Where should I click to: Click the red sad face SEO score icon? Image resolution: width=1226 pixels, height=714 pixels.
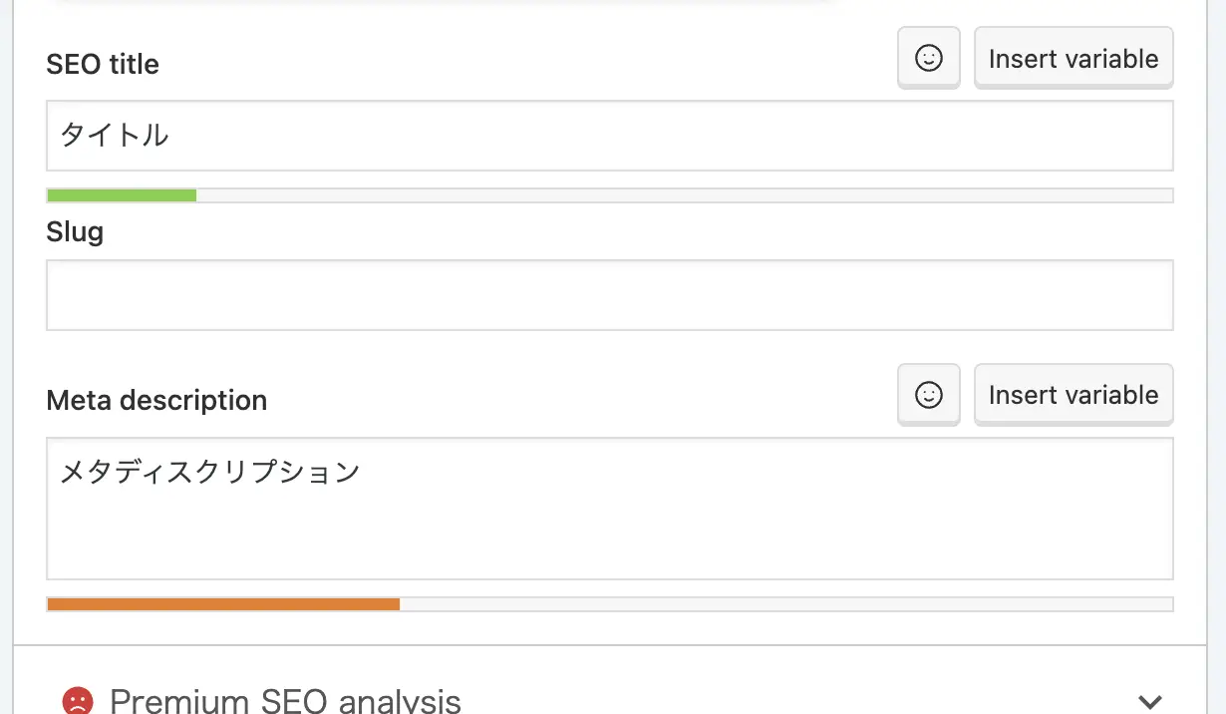[x=77, y=701]
